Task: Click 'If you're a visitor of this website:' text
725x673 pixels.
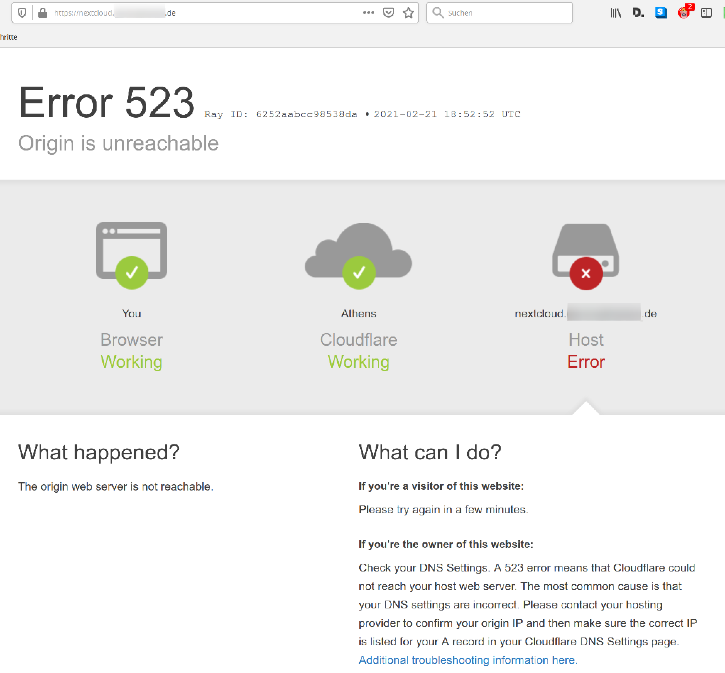Action: click(x=441, y=486)
